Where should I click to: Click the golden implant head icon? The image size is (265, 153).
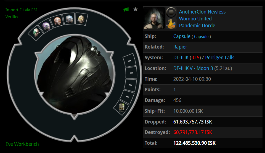tap(81, 19)
